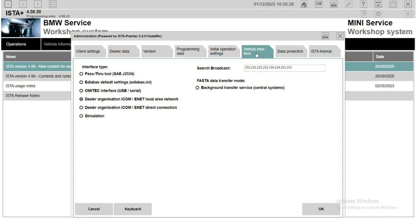Open the operations list icon
Screen dimensions: 416x218
(52, 4)
